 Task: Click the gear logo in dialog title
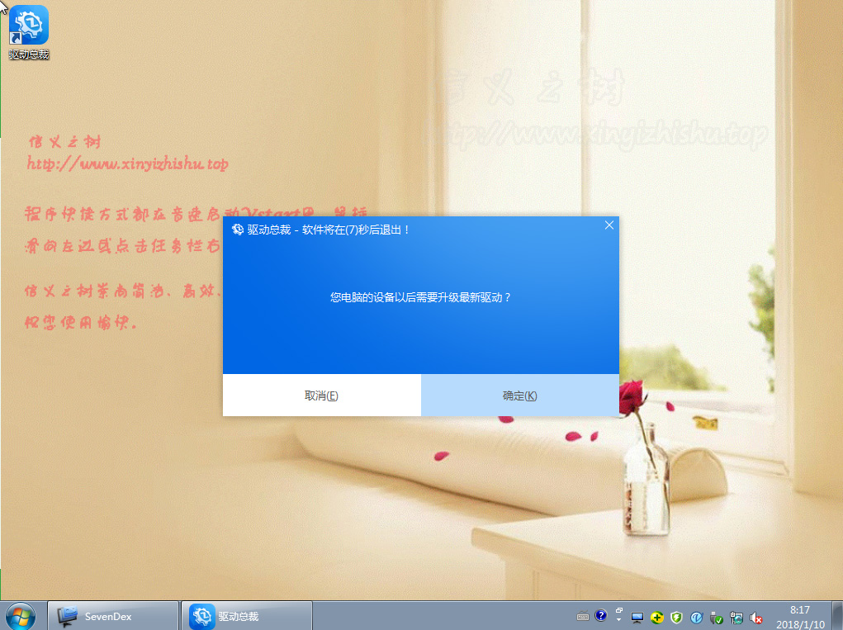(237, 230)
